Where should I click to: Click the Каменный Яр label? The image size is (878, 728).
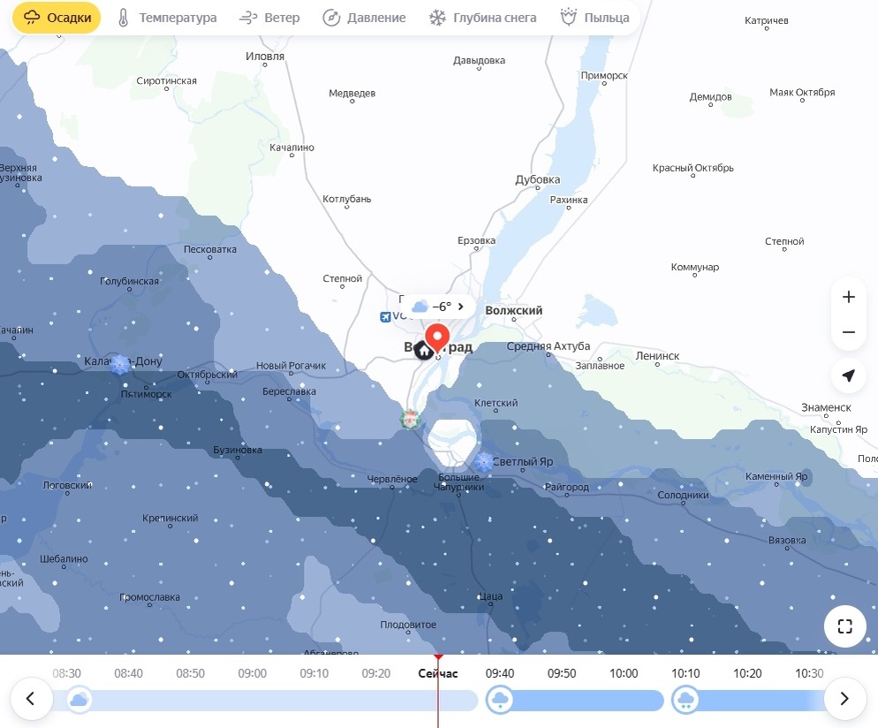tap(776, 476)
